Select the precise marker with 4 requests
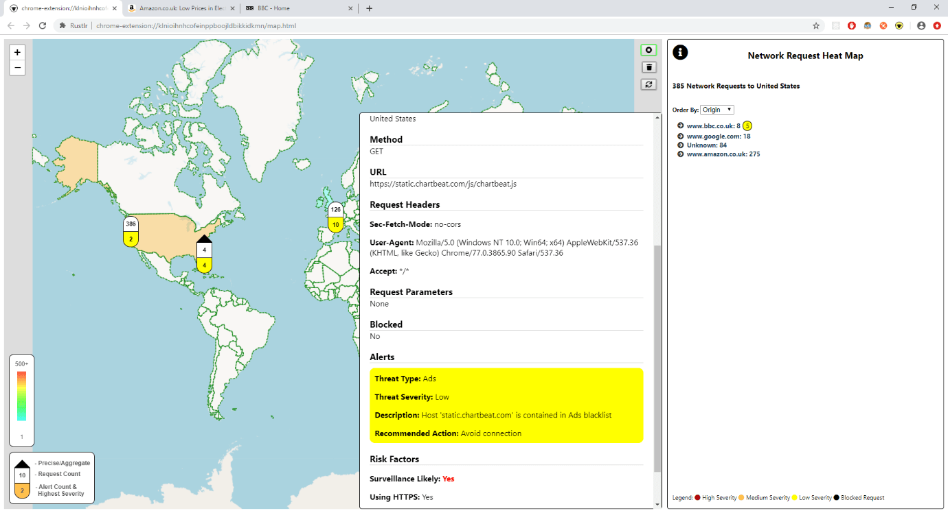The image size is (948, 513). pyautogui.click(x=205, y=254)
